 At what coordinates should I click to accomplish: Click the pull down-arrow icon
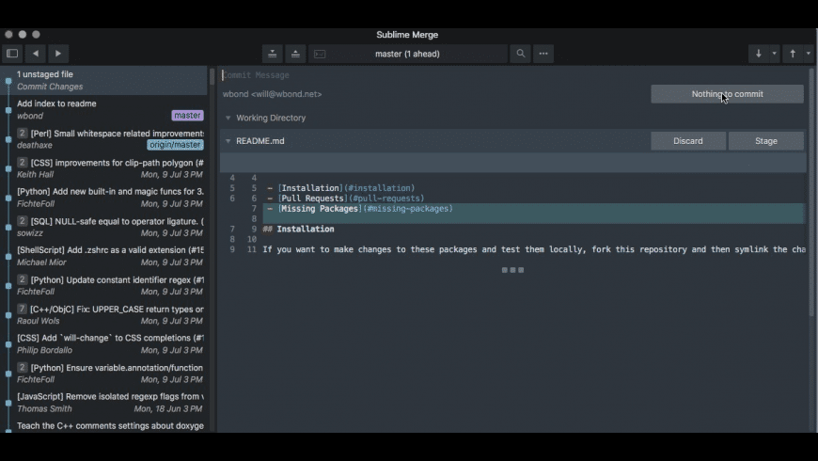759,54
